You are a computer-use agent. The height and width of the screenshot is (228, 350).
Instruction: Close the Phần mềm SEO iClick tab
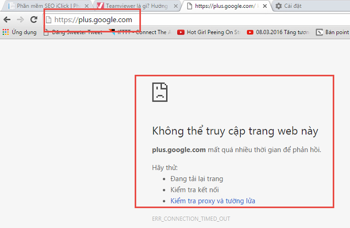click(x=86, y=6)
